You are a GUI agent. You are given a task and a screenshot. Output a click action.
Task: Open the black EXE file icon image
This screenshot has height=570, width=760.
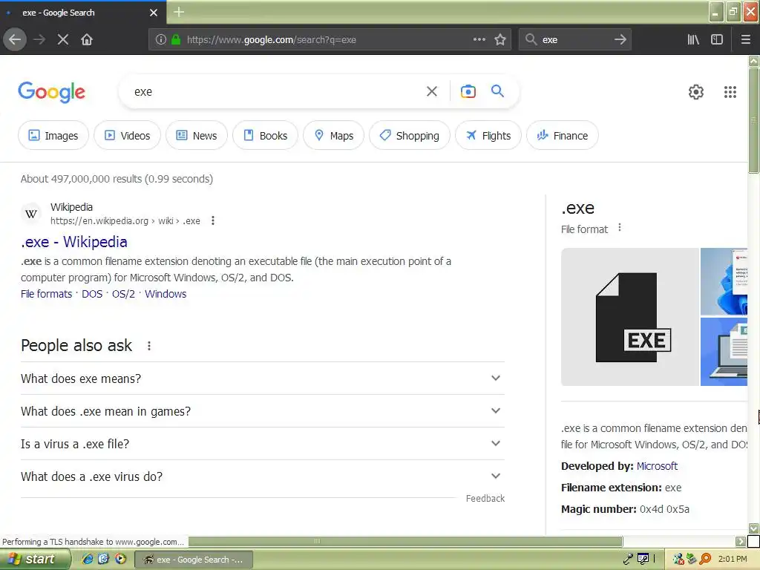click(629, 317)
